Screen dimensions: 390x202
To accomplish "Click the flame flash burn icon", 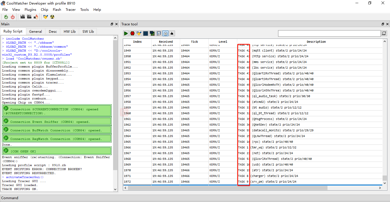I will click(x=36, y=17).
